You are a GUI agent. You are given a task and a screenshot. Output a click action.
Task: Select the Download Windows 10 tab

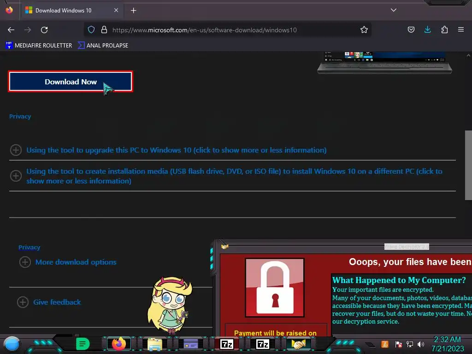(72, 11)
